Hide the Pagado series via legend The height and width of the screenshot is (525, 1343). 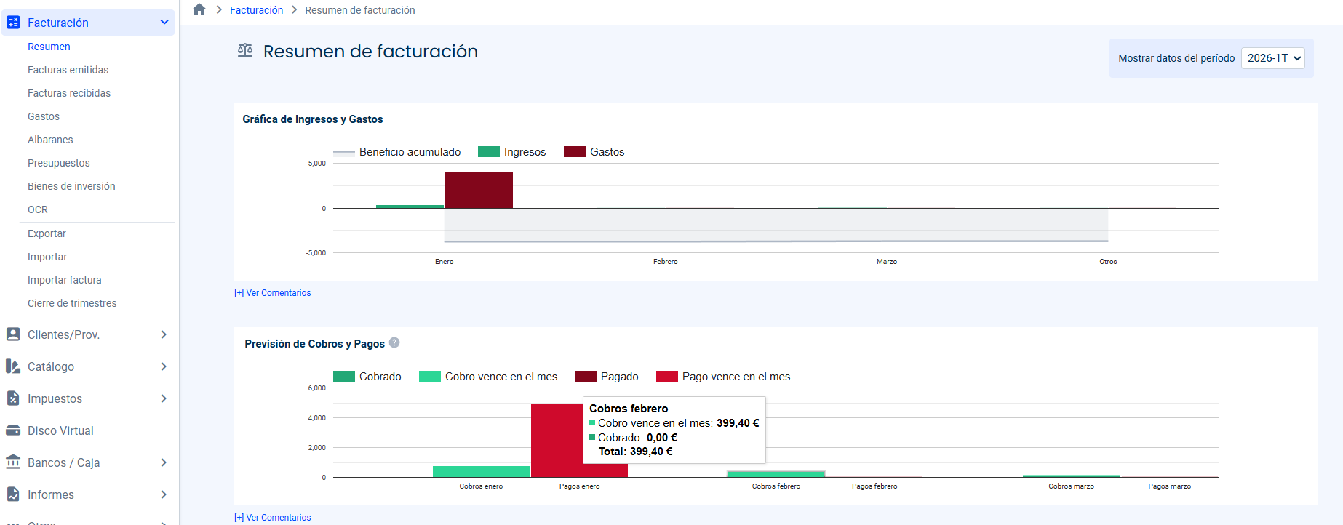[607, 377]
